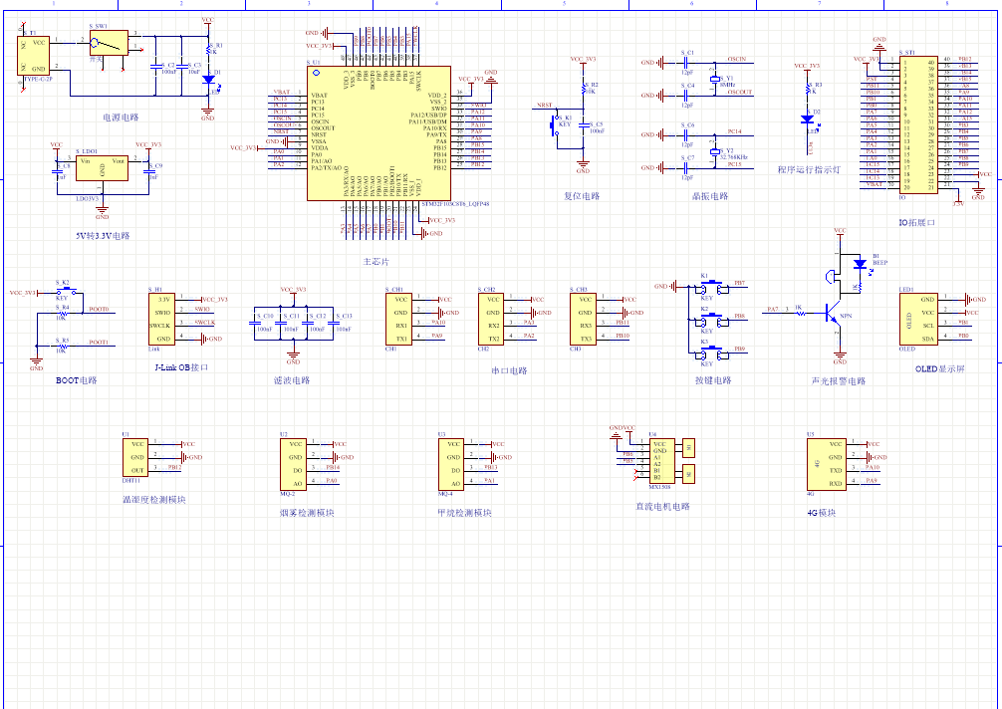
Task: Select the 5V转3.3V电路 label text
Action: coord(103,236)
